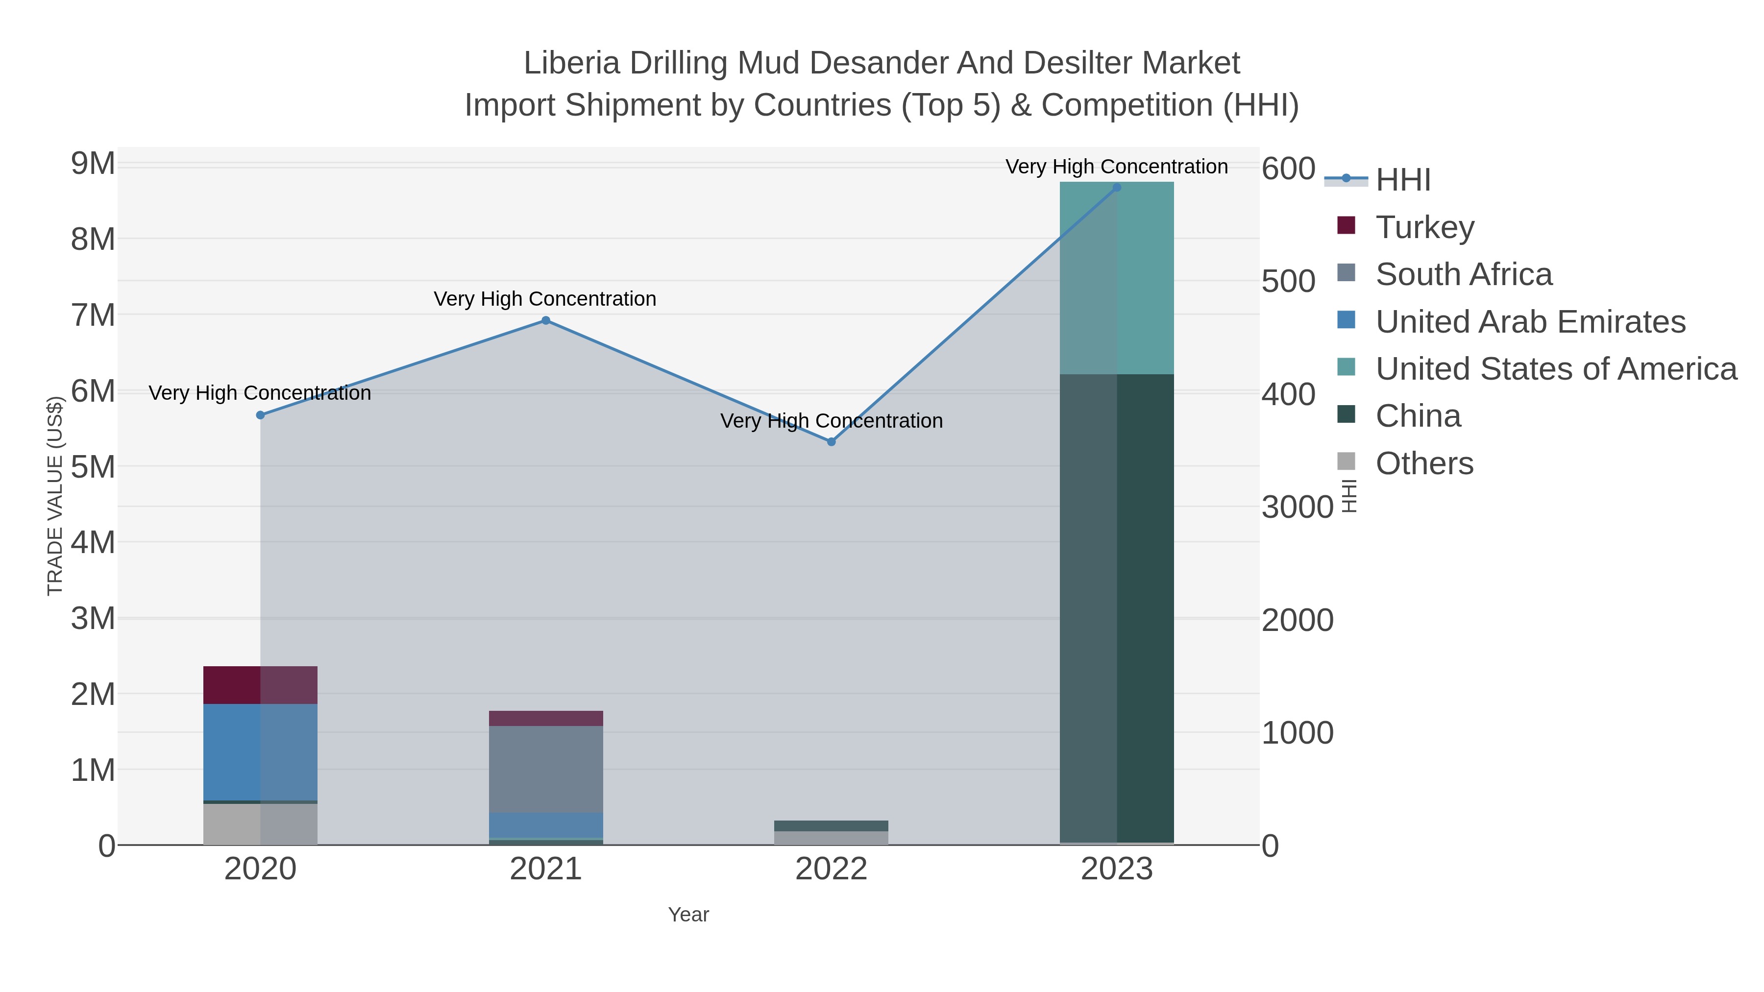The height and width of the screenshot is (992, 1764).
Task: Click the China segment of the 2023 bar
Action: [x=1117, y=608]
